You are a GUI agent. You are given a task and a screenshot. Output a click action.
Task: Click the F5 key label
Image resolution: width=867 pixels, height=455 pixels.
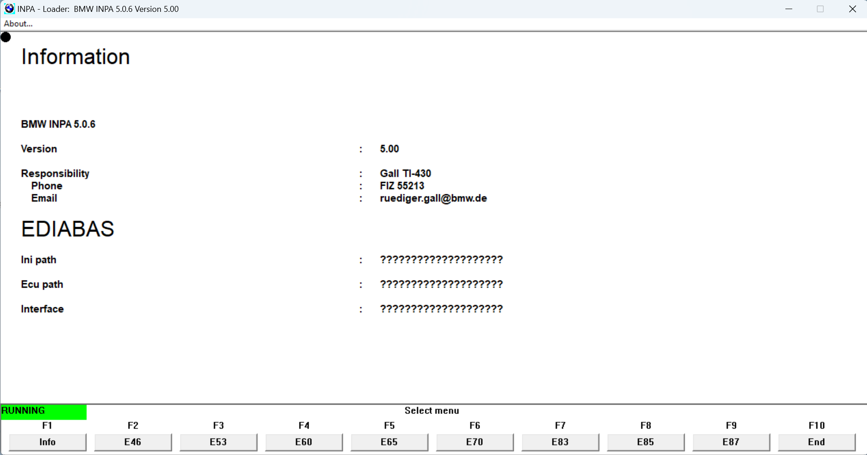(x=389, y=425)
